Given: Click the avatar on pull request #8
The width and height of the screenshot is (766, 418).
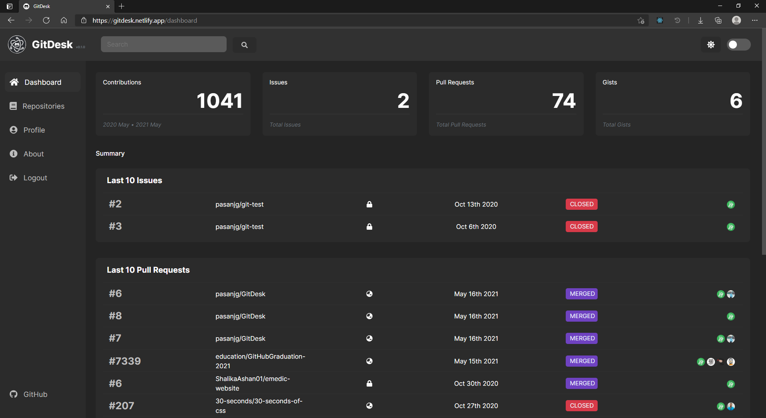Looking at the screenshot, I should tap(731, 316).
